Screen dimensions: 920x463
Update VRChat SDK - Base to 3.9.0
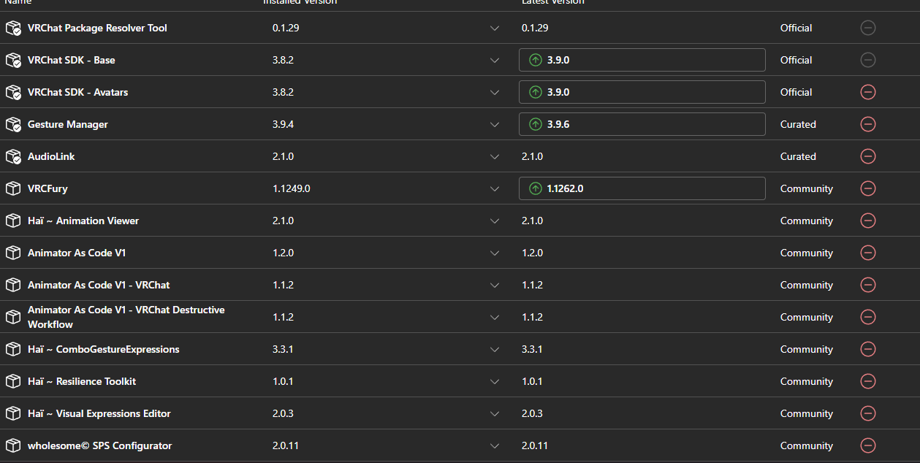(x=642, y=60)
